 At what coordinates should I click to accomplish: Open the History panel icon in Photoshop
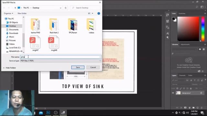click(168, 15)
